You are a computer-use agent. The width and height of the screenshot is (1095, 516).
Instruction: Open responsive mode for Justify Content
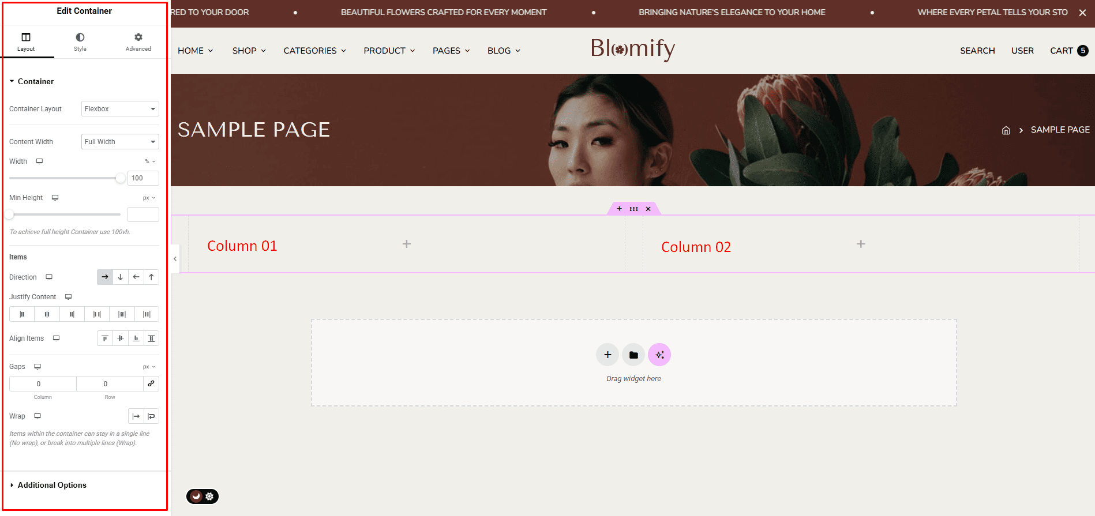[68, 297]
